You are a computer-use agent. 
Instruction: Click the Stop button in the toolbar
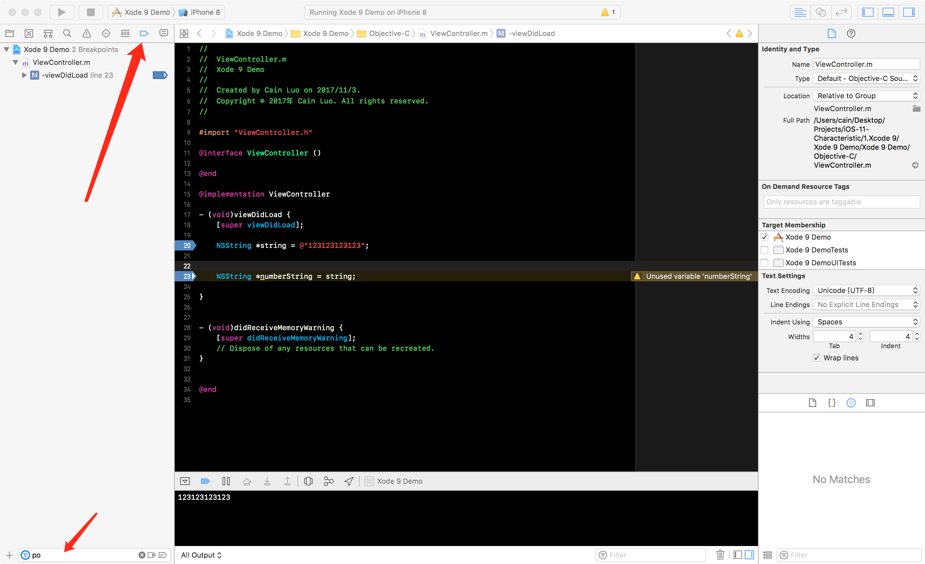pyautogui.click(x=91, y=12)
